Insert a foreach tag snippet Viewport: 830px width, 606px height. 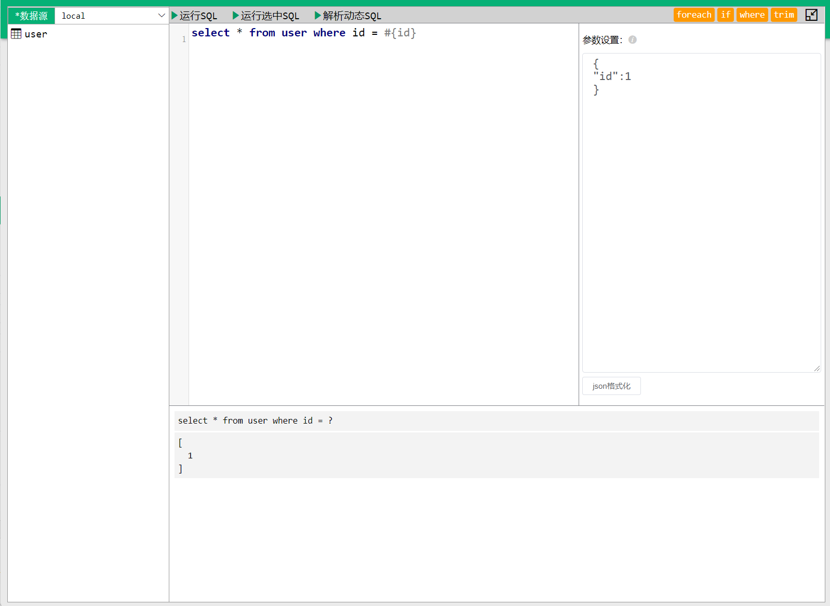(x=693, y=15)
